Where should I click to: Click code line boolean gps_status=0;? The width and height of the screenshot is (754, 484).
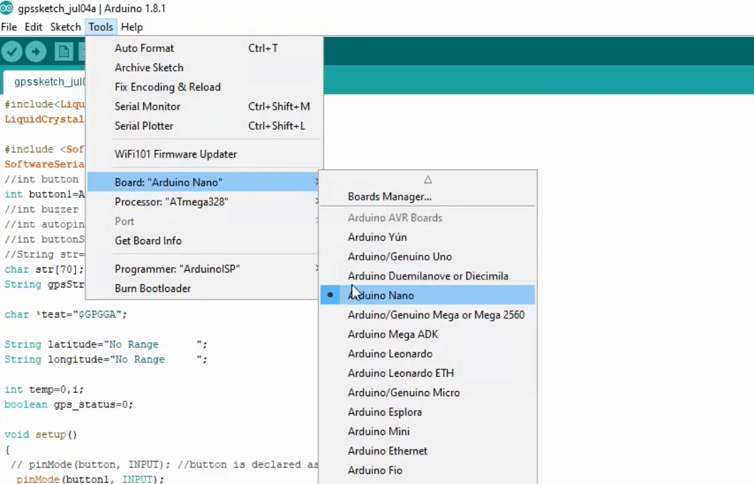click(69, 404)
